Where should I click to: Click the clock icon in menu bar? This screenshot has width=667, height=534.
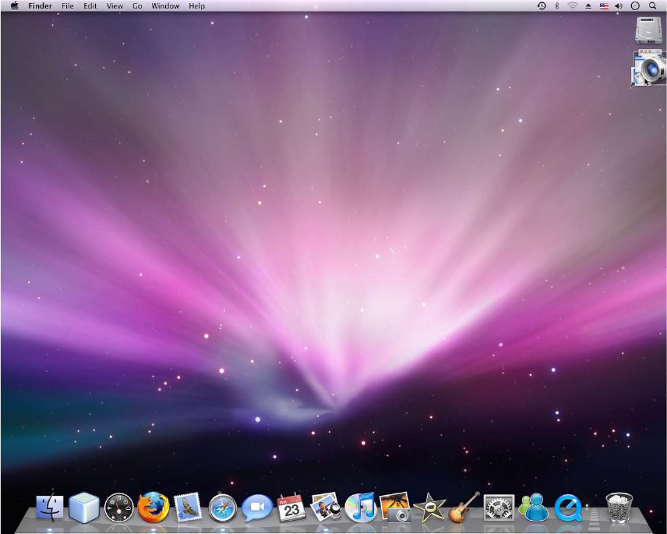635,6
